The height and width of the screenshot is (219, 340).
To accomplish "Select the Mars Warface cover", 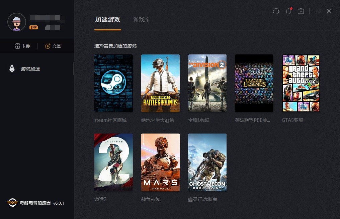I will coord(160,162).
